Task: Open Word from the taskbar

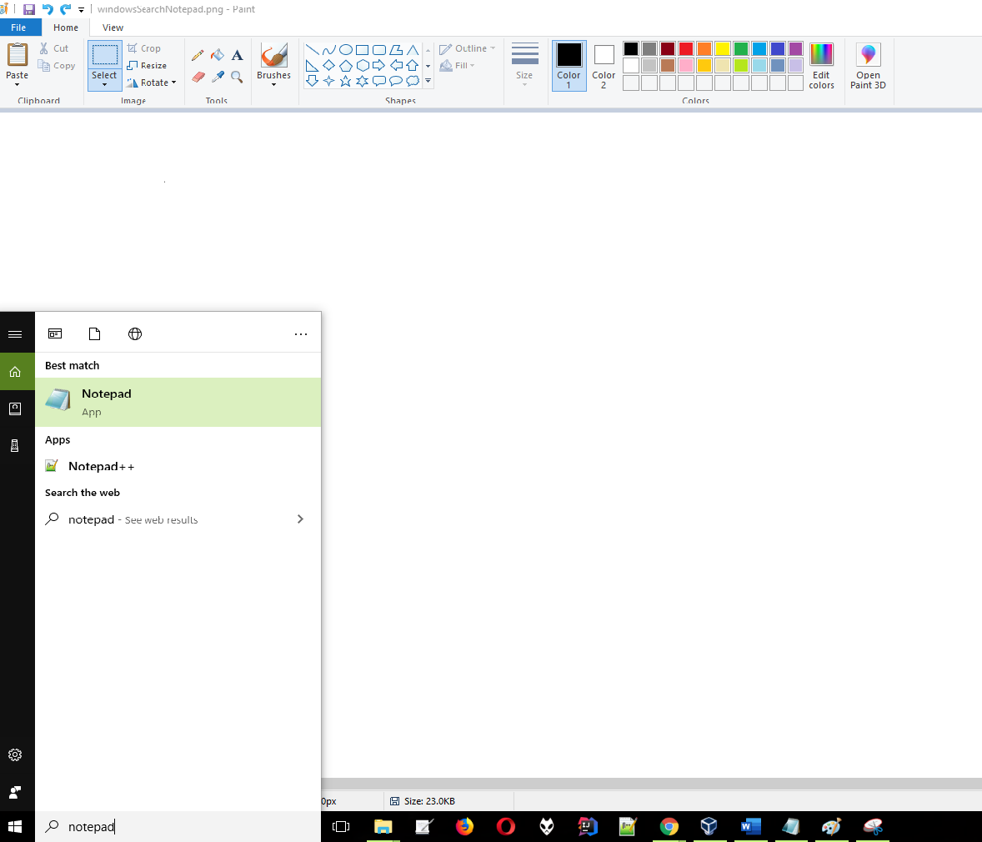Action: (750, 826)
